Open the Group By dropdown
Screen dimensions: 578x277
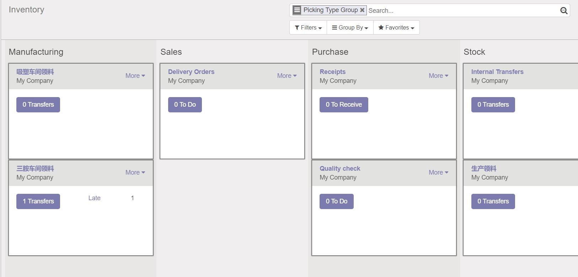coord(350,27)
